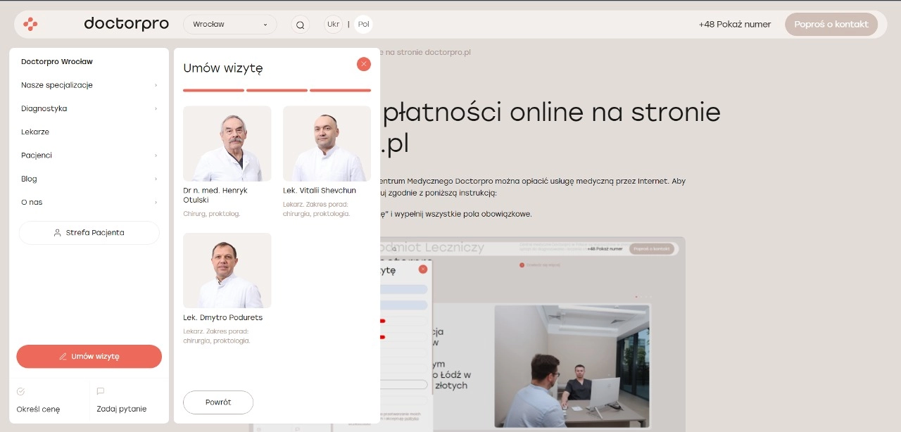Viewport: 901px width, 432px height.
Task: Expand Nasze specjalizacje submenu
Action: tap(89, 85)
